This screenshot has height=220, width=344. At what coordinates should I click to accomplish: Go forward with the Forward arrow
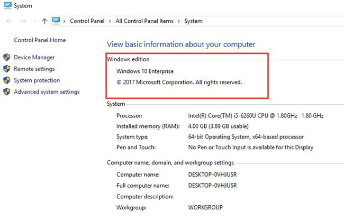click(x=23, y=21)
